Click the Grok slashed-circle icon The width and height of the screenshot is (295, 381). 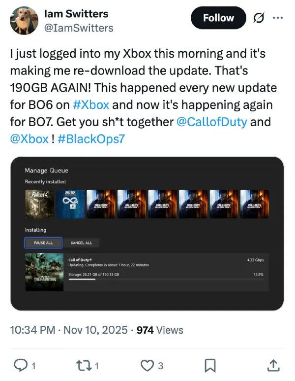click(257, 18)
